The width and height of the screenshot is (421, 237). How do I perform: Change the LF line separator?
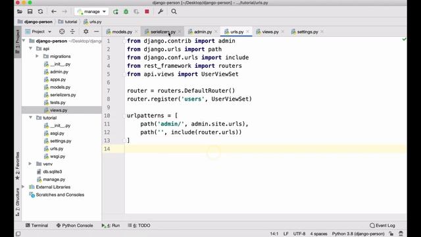click(286, 234)
